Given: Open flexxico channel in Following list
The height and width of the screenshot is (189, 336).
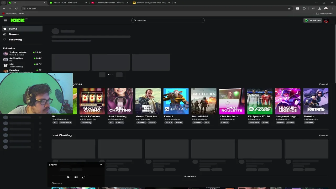Looking at the screenshot, I should pos(22,71).
